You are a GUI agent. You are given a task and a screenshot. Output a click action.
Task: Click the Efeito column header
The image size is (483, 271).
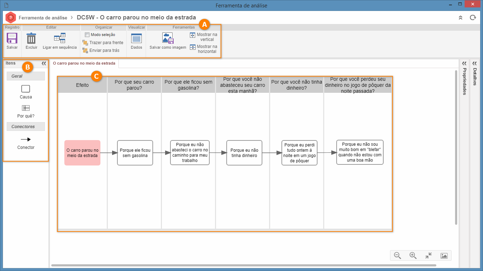(x=82, y=85)
